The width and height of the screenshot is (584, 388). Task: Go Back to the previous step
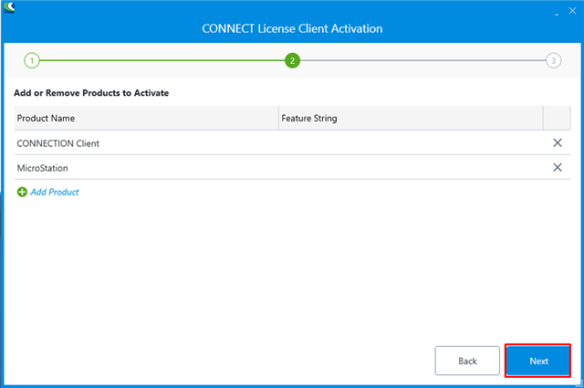pyautogui.click(x=467, y=361)
